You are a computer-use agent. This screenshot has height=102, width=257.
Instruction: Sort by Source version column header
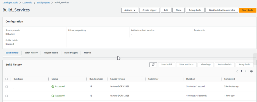118,79
